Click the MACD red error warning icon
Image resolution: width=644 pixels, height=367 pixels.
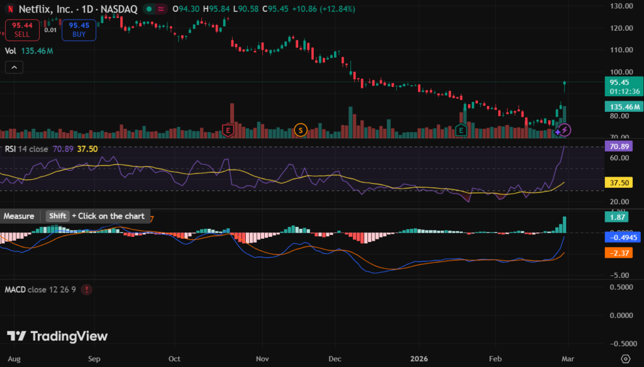[x=86, y=290]
